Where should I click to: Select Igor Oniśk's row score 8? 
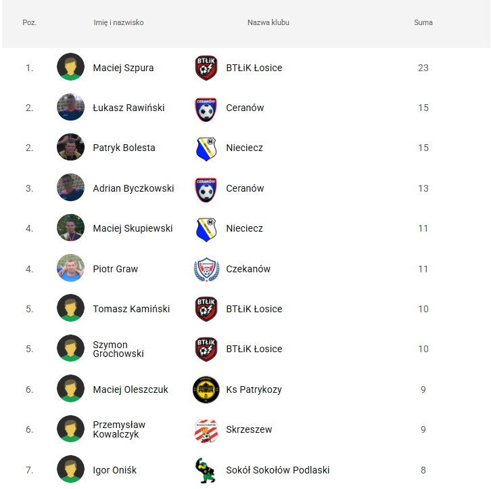click(x=423, y=470)
